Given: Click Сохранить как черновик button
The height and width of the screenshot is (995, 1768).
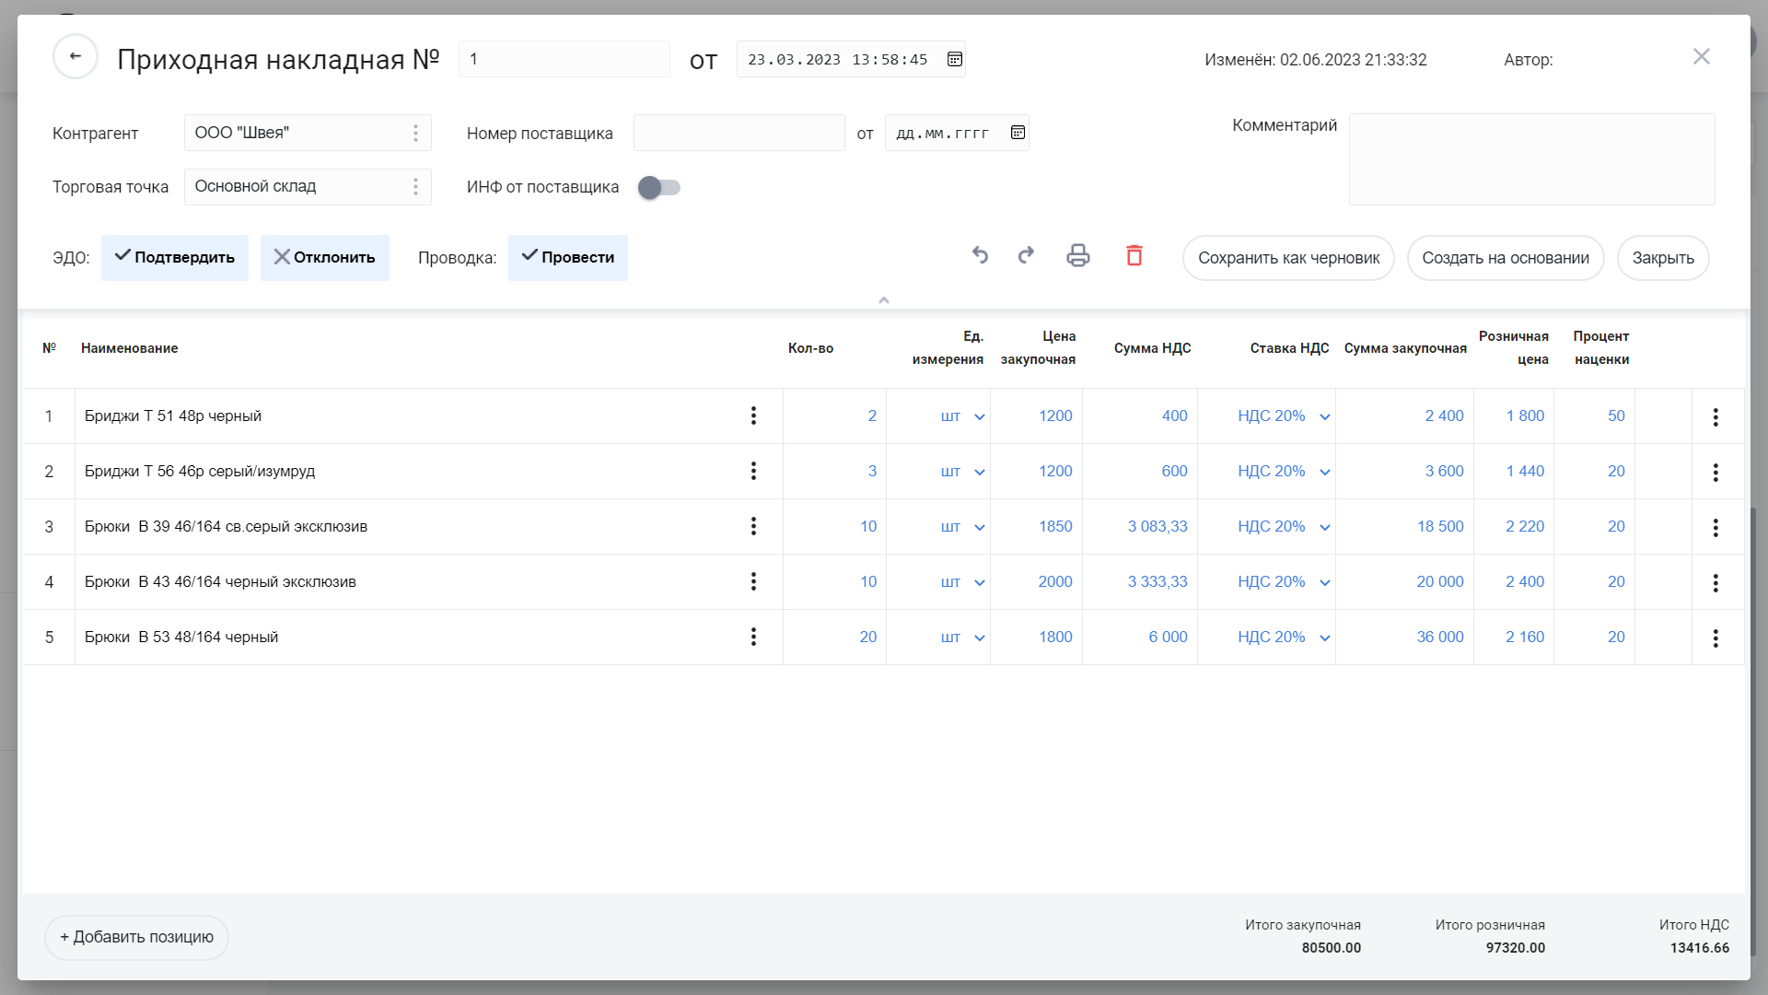Looking at the screenshot, I should click(x=1288, y=258).
